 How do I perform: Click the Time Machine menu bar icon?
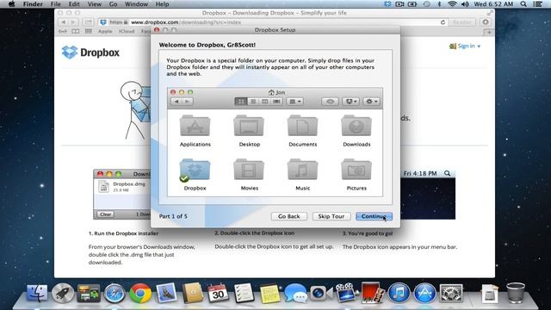tap(426, 4)
